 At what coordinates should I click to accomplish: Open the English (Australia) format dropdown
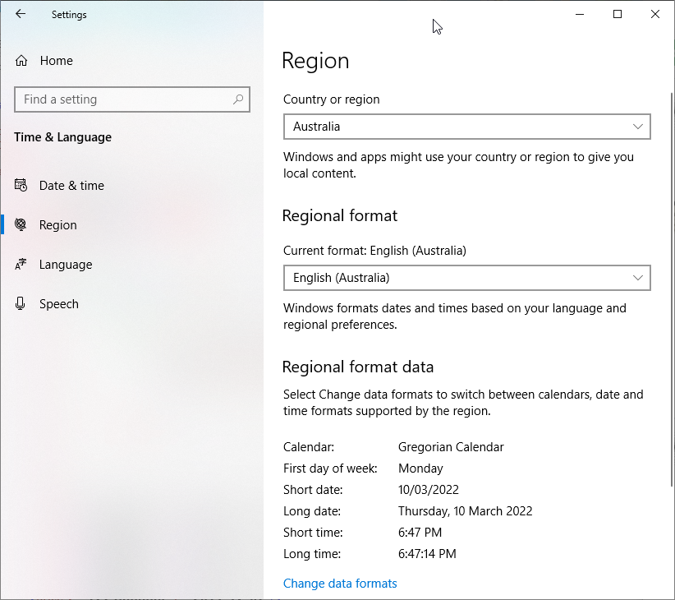pos(466,278)
